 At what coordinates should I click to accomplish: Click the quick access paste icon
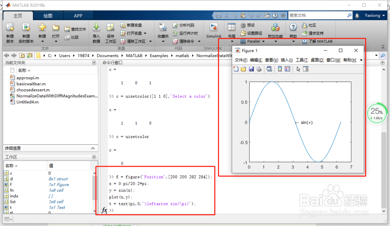click(243, 16)
